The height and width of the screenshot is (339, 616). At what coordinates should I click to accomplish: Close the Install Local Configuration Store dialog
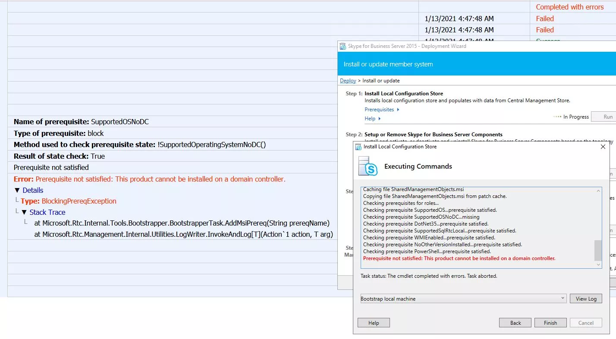click(x=603, y=147)
